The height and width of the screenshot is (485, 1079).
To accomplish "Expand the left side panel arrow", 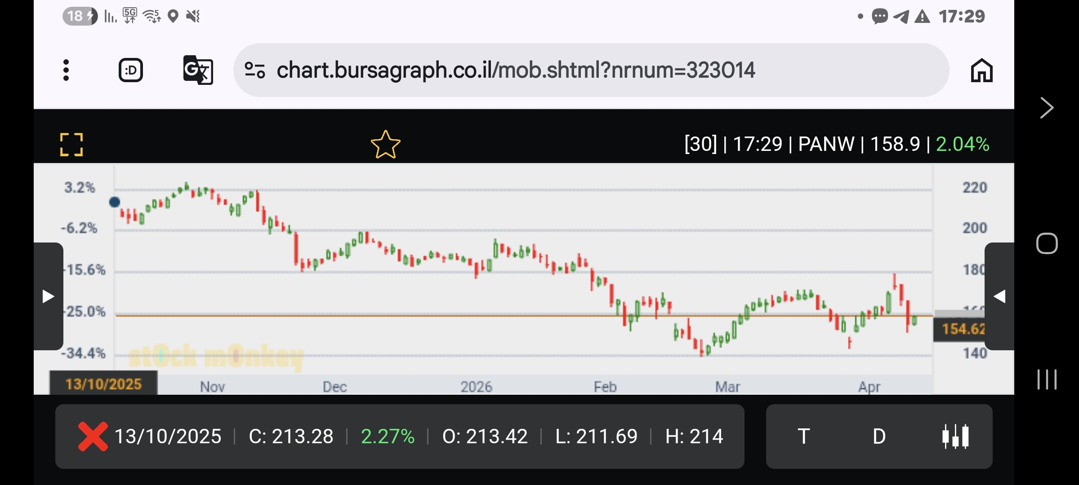I will pos(48,296).
